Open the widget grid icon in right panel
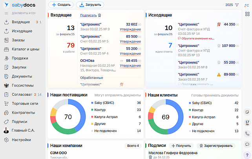252x159 pixels. tap(247, 14)
